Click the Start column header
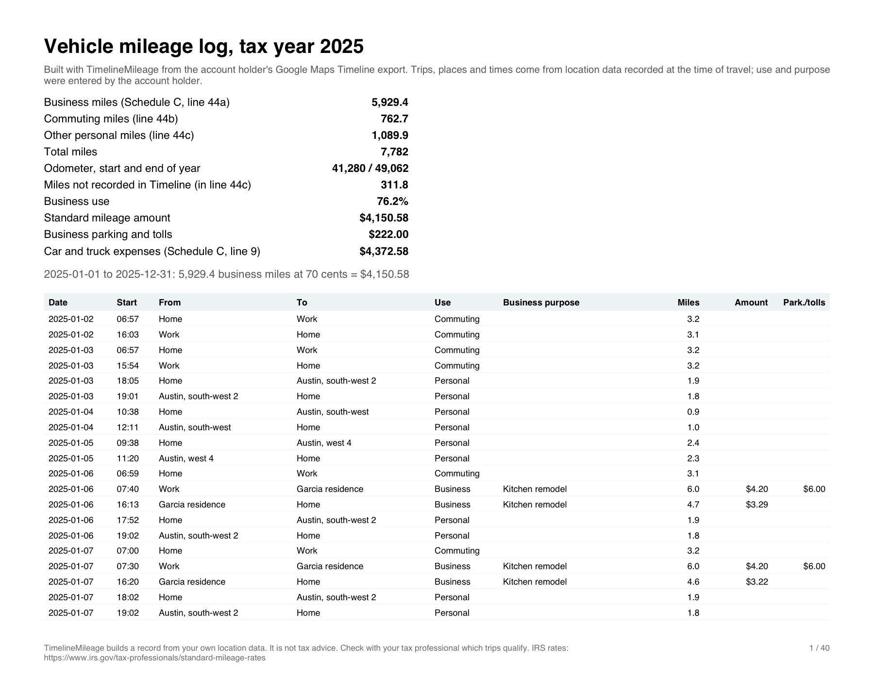 click(x=127, y=303)
